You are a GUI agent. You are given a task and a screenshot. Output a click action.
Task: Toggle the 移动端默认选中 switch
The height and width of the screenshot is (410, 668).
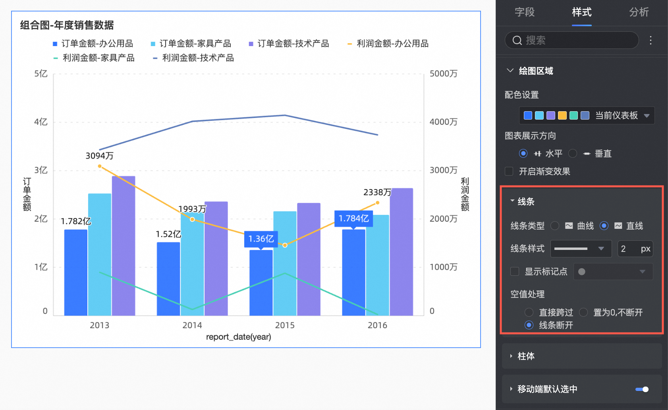642,389
